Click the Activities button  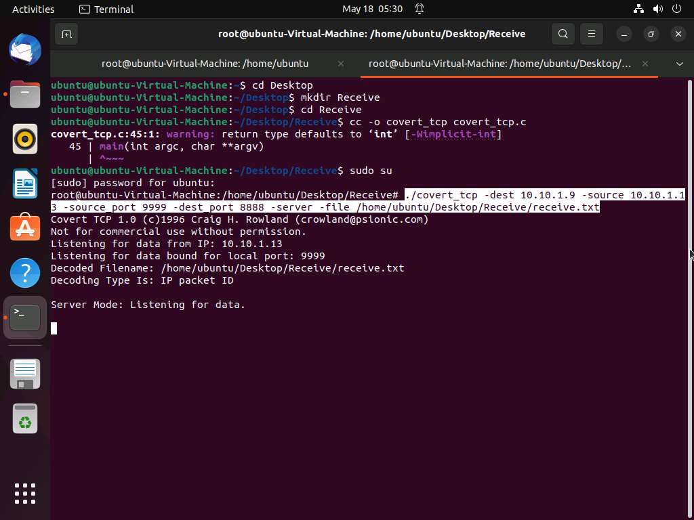pos(33,9)
